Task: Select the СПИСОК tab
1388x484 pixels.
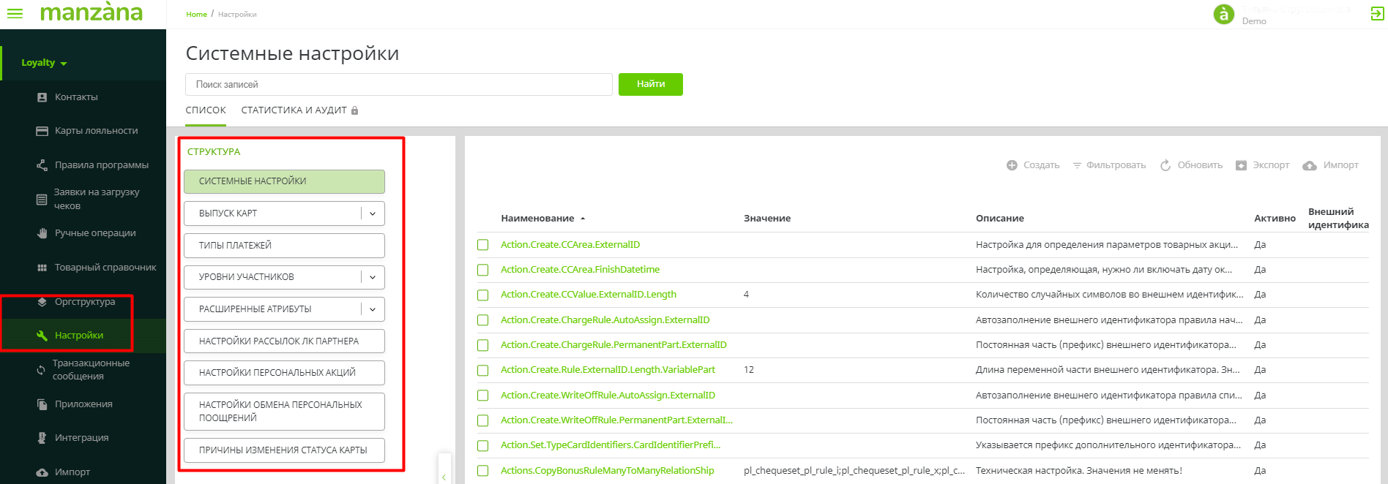Action: (206, 110)
